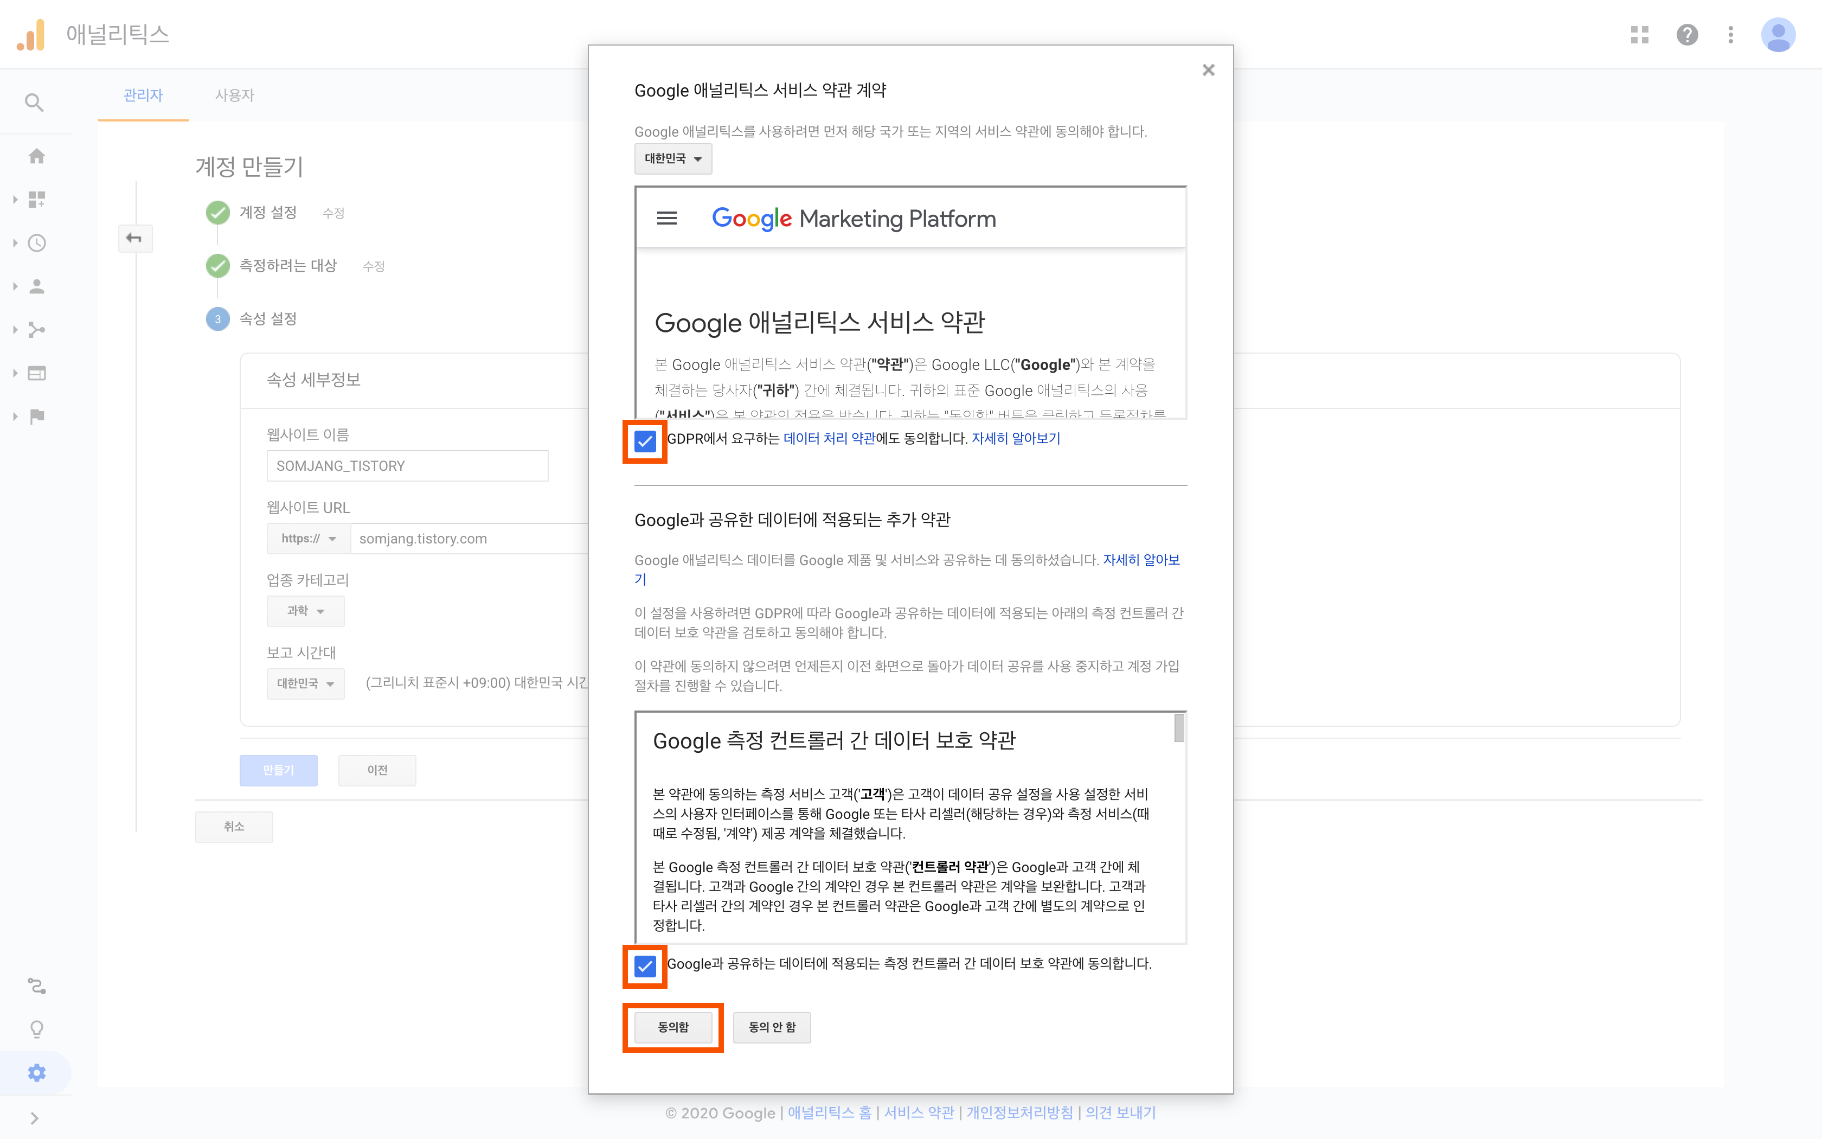The image size is (1822, 1139).
Task: Open the Audience person icon in sidebar
Action: click(x=36, y=286)
